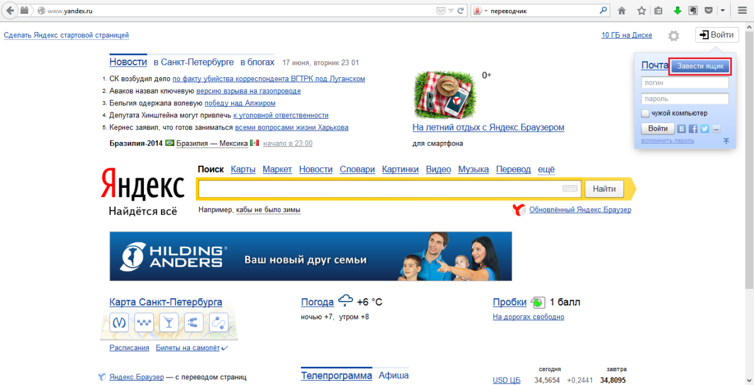The image size is (754, 385).
Task: Bookmark this page with the star icon
Action: pos(642,11)
